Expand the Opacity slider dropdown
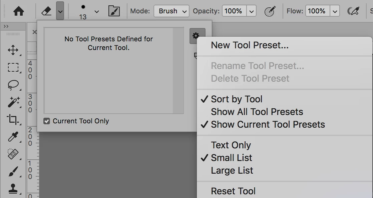This screenshot has width=373, height=198. [x=252, y=11]
